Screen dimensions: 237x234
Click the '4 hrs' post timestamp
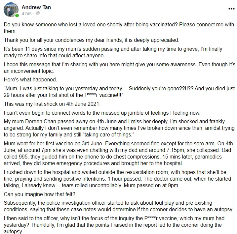(26, 14)
